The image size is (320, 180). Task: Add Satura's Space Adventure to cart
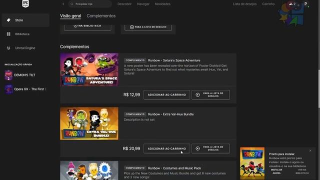click(166, 95)
